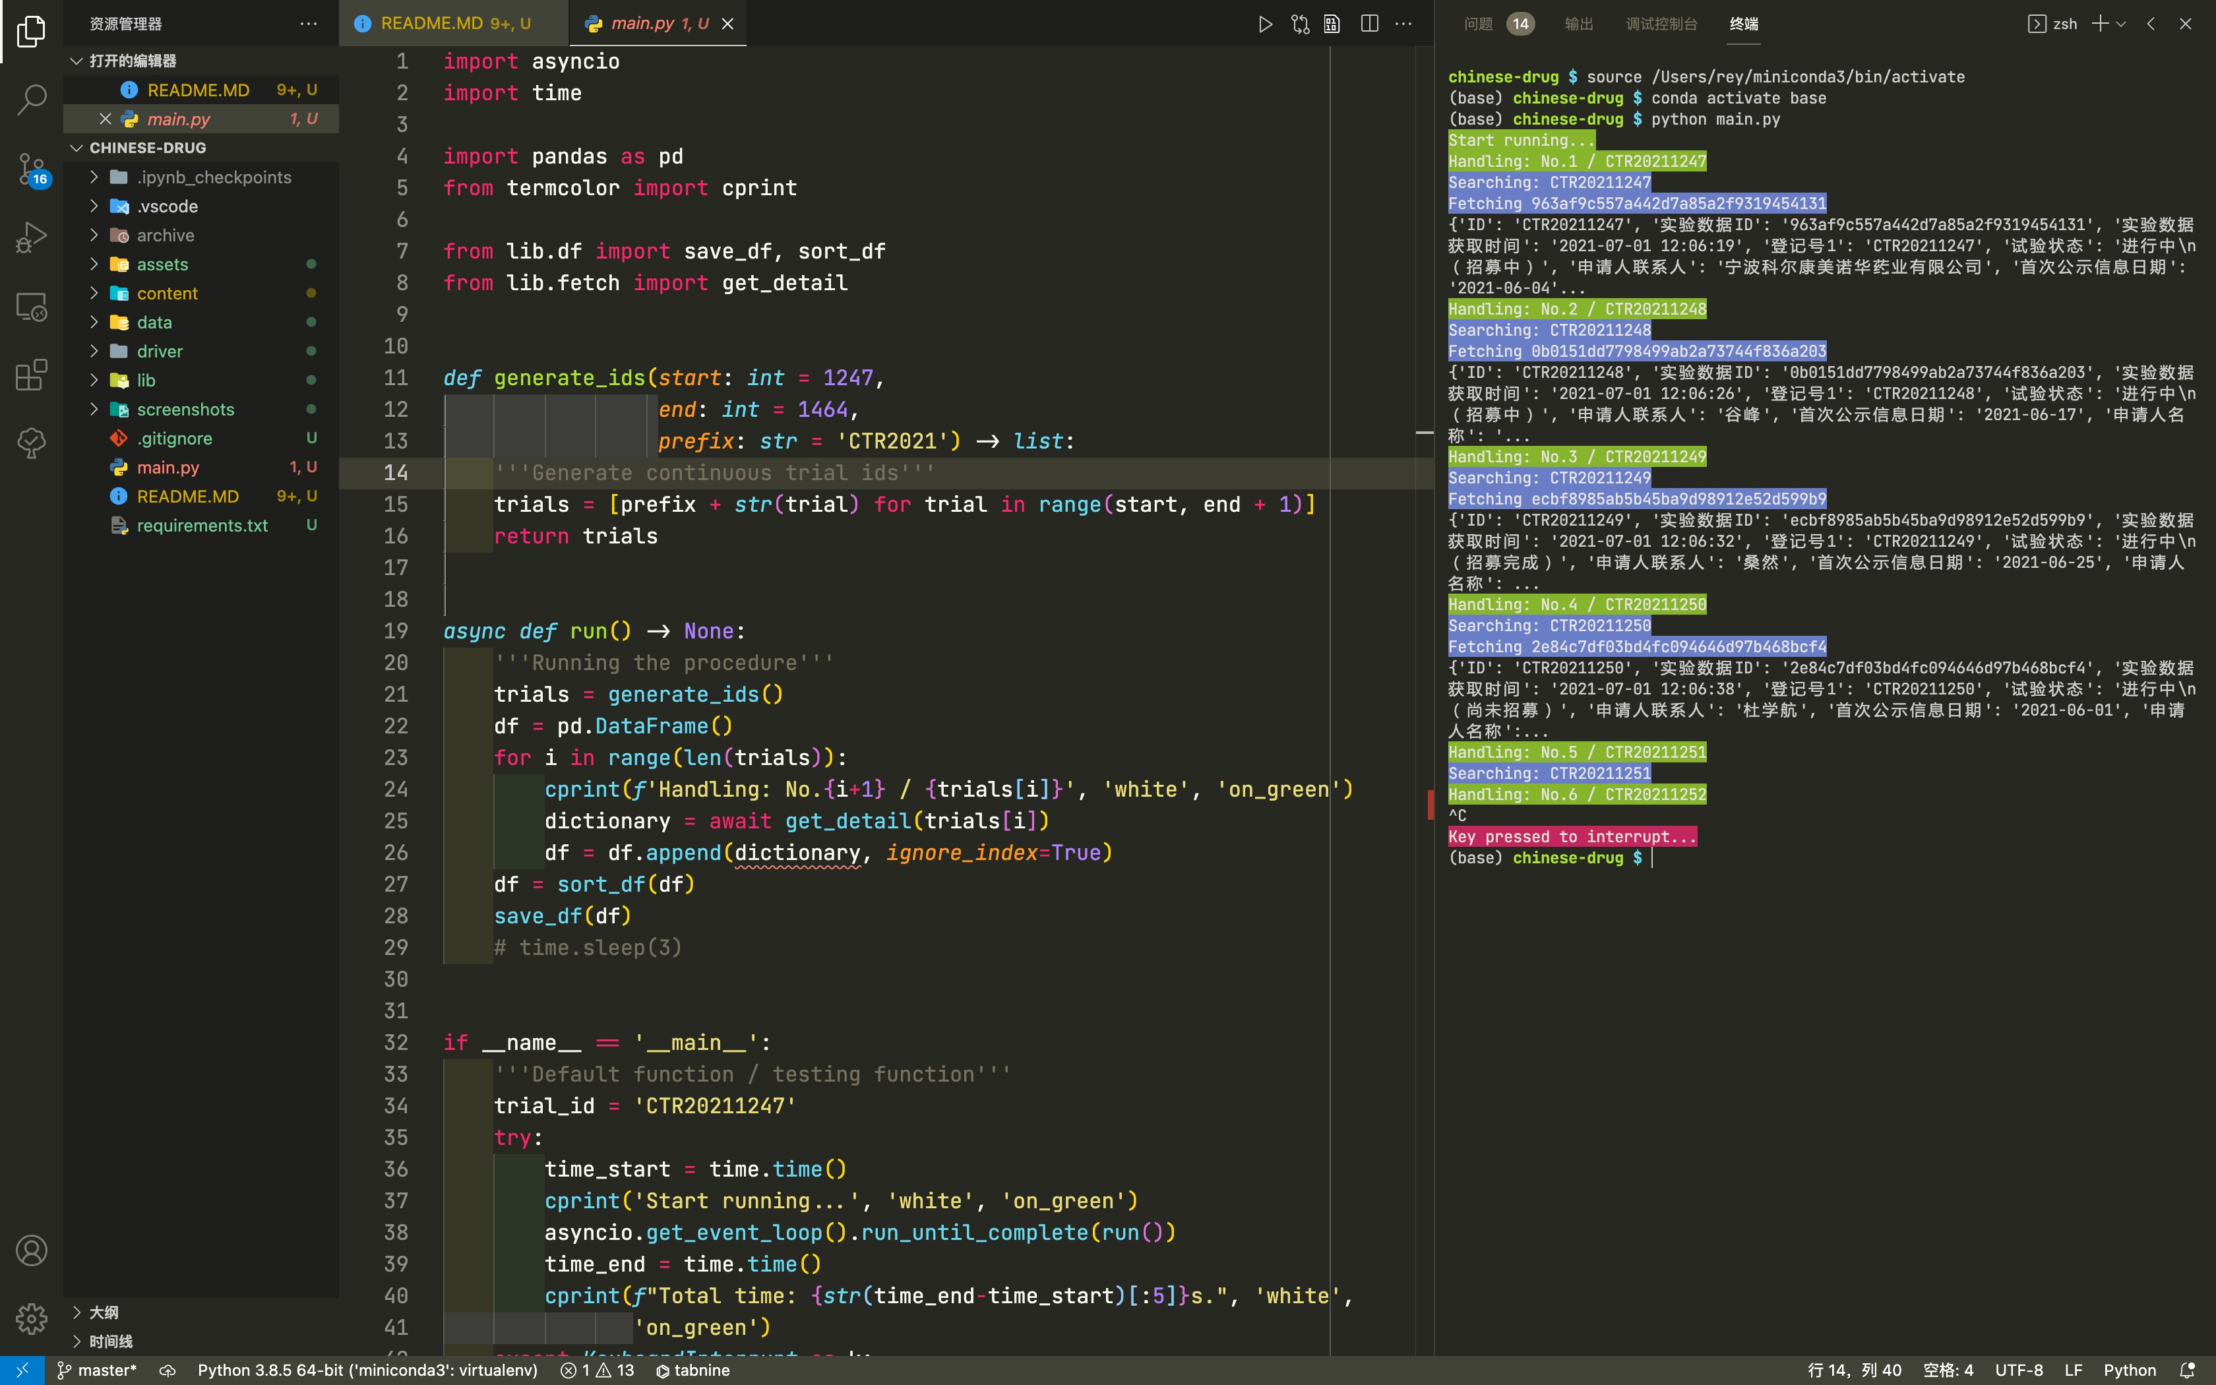
Task: Run Python file with the play icon
Action: (1264, 24)
